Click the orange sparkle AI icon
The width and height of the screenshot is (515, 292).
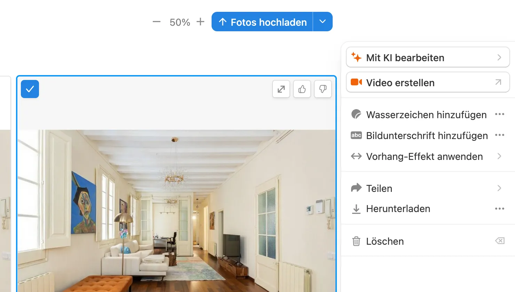coord(356,57)
